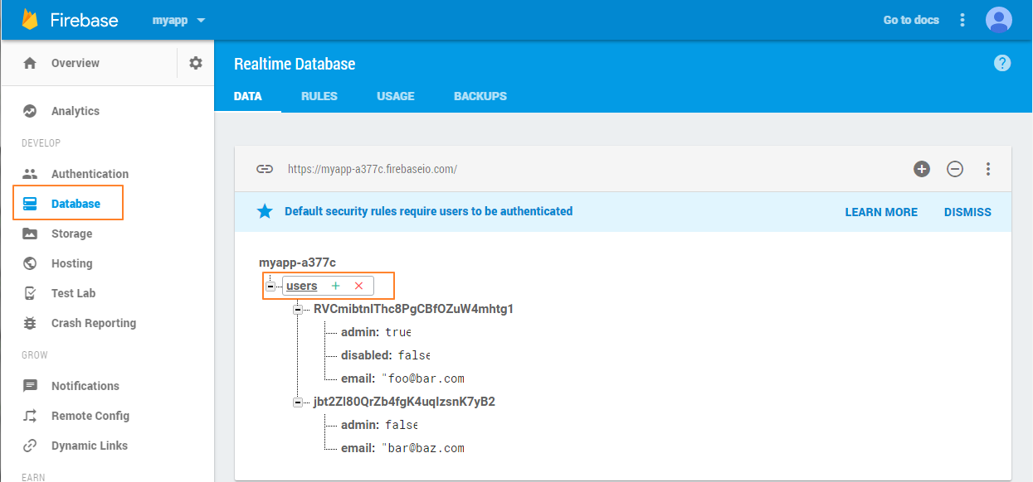This screenshot has width=1033, height=482.
Task: Delete users node with red X
Action: coord(359,286)
